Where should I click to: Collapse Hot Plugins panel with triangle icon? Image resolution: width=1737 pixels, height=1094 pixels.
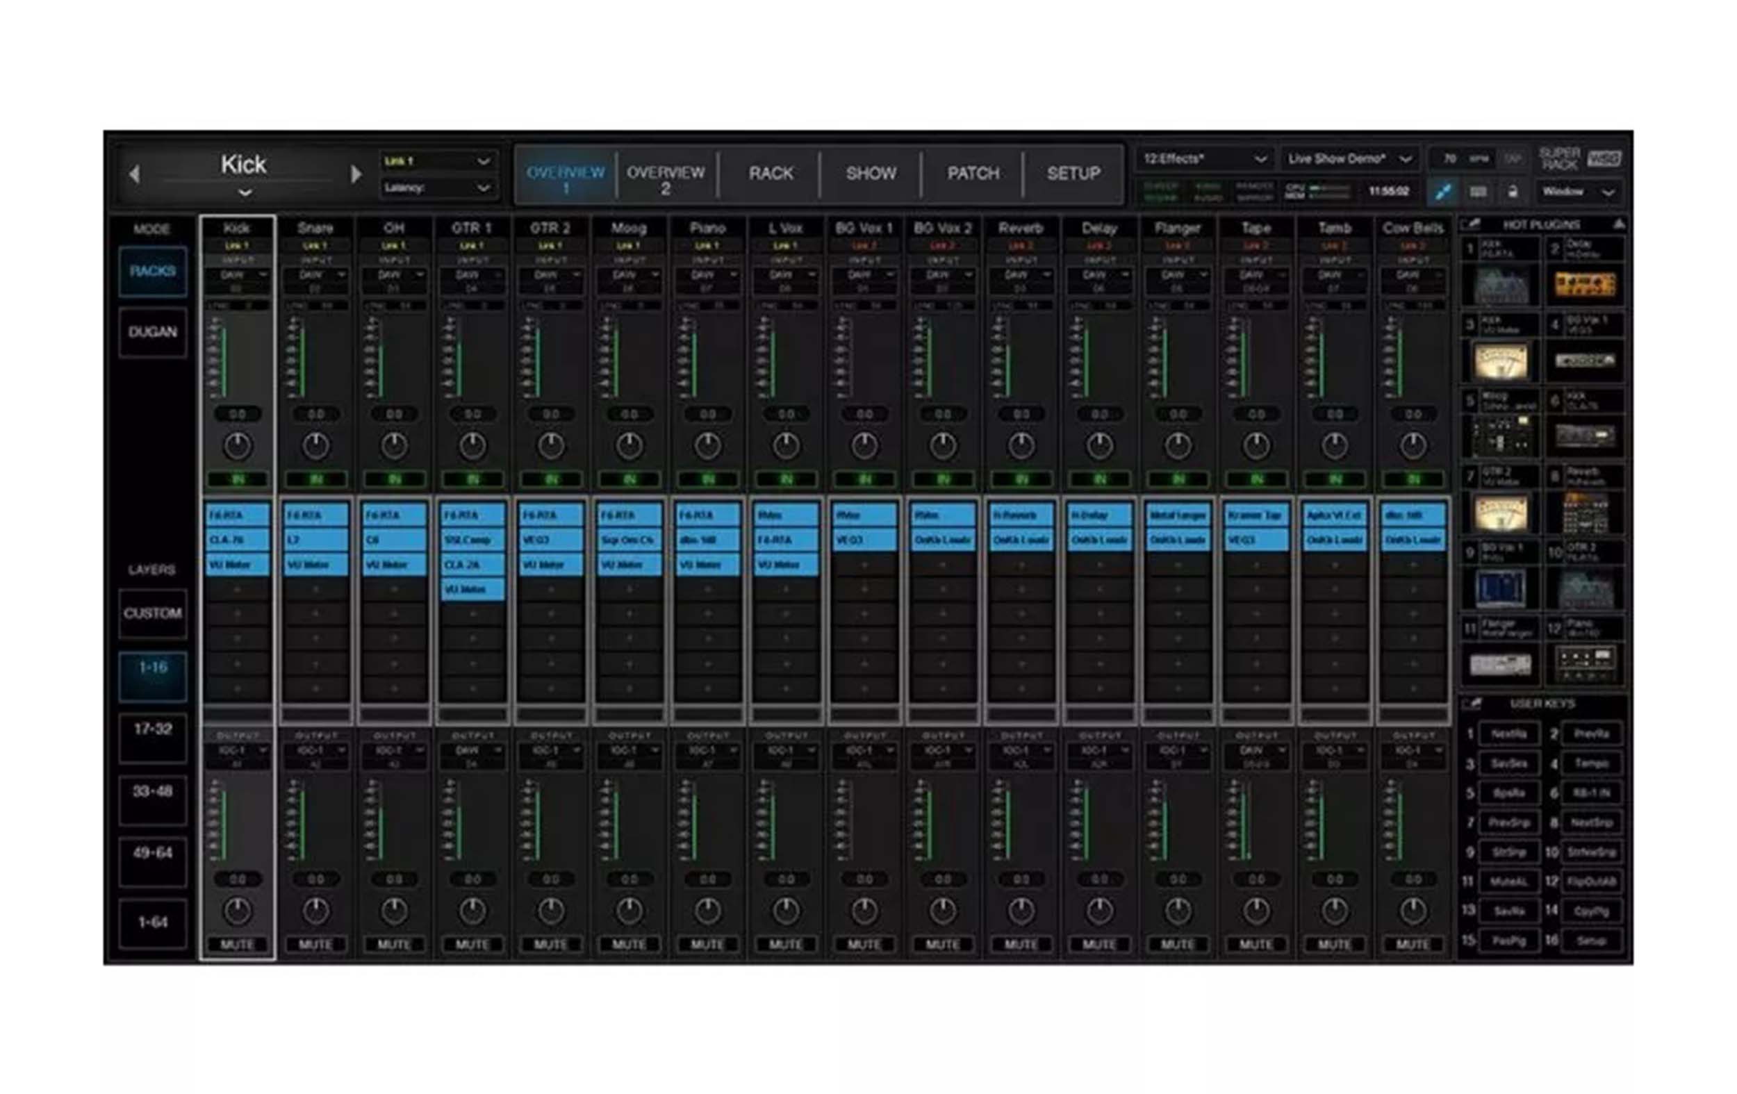point(1619,224)
